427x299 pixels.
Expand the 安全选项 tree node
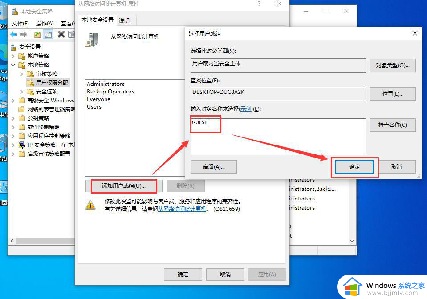coord(21,92)
